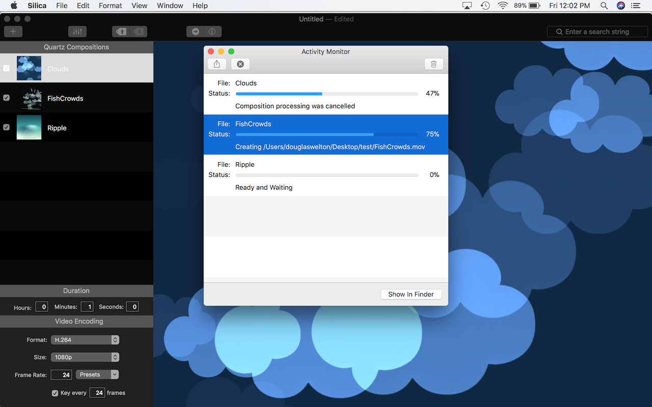Open the Frame Rate Presets dropdown
The height and width of the screenshot is (407, 652).
[x=97, y=374]
